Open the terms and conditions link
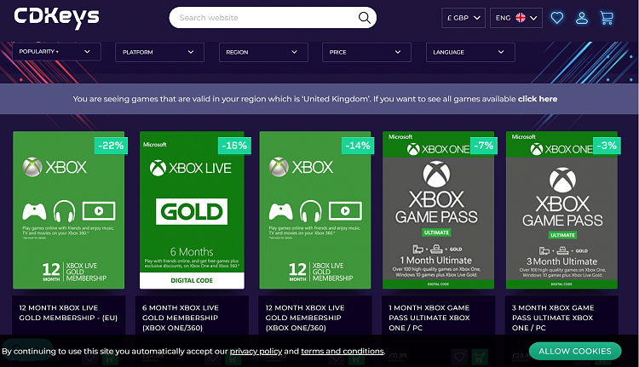Viewport: 639px width, 367px height. click(x=343, y=351)
